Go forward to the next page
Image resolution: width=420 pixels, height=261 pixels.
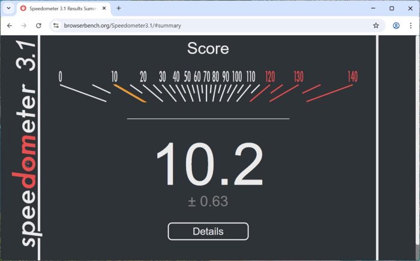coord(24,26)
